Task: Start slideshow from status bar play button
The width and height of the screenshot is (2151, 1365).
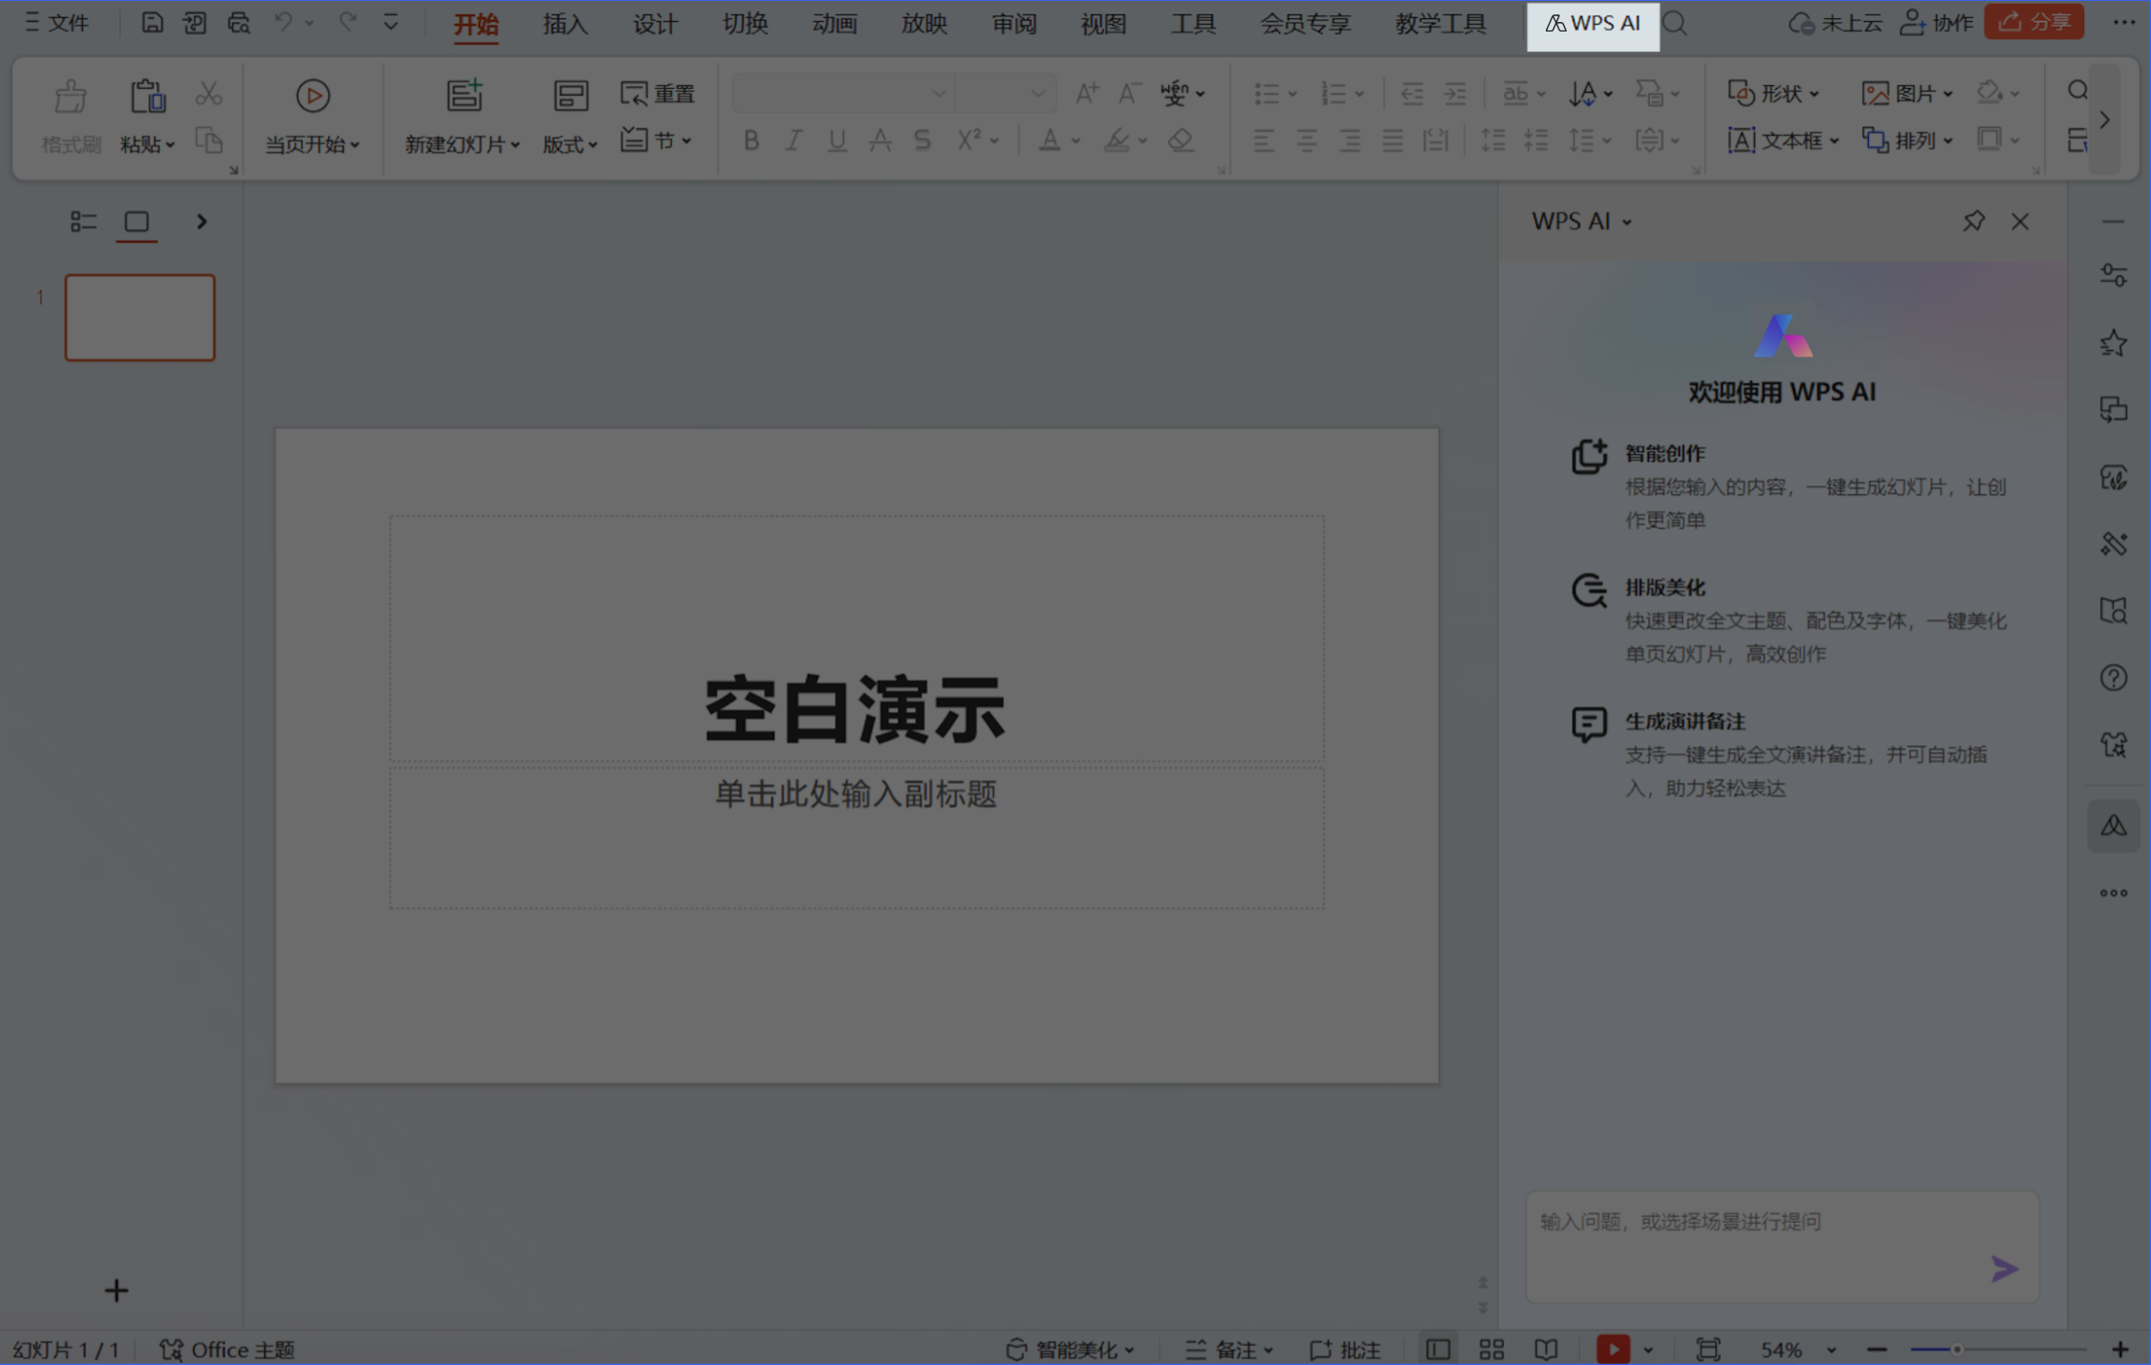Action: (1613, 1349)
